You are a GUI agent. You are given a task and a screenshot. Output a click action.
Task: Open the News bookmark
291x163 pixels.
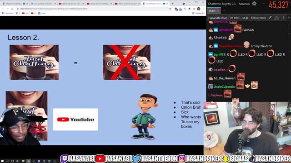click(42, 13)
